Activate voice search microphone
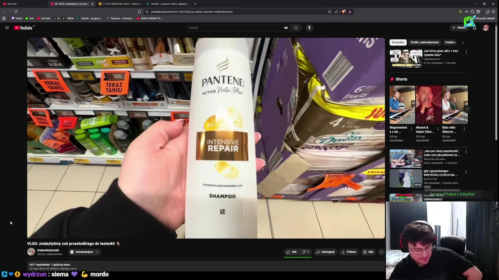 coord(309,28)
